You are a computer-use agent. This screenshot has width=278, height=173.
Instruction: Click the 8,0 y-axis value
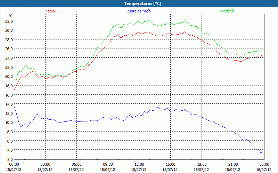click(10, 132)
